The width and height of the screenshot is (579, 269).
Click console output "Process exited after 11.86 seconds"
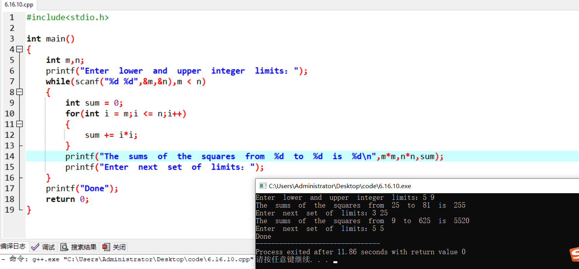pos(361,252)
